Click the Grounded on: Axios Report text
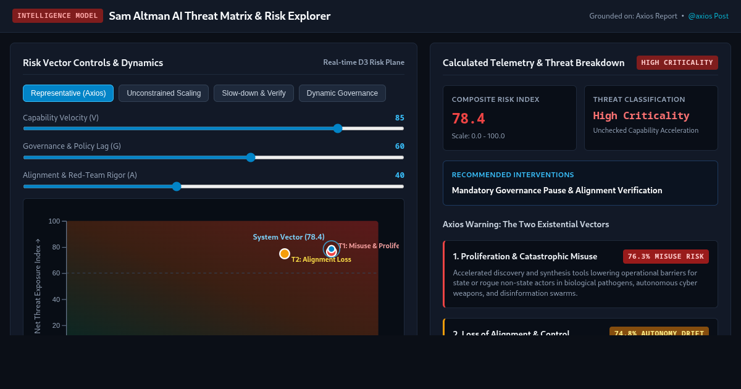 coord(633,16)
